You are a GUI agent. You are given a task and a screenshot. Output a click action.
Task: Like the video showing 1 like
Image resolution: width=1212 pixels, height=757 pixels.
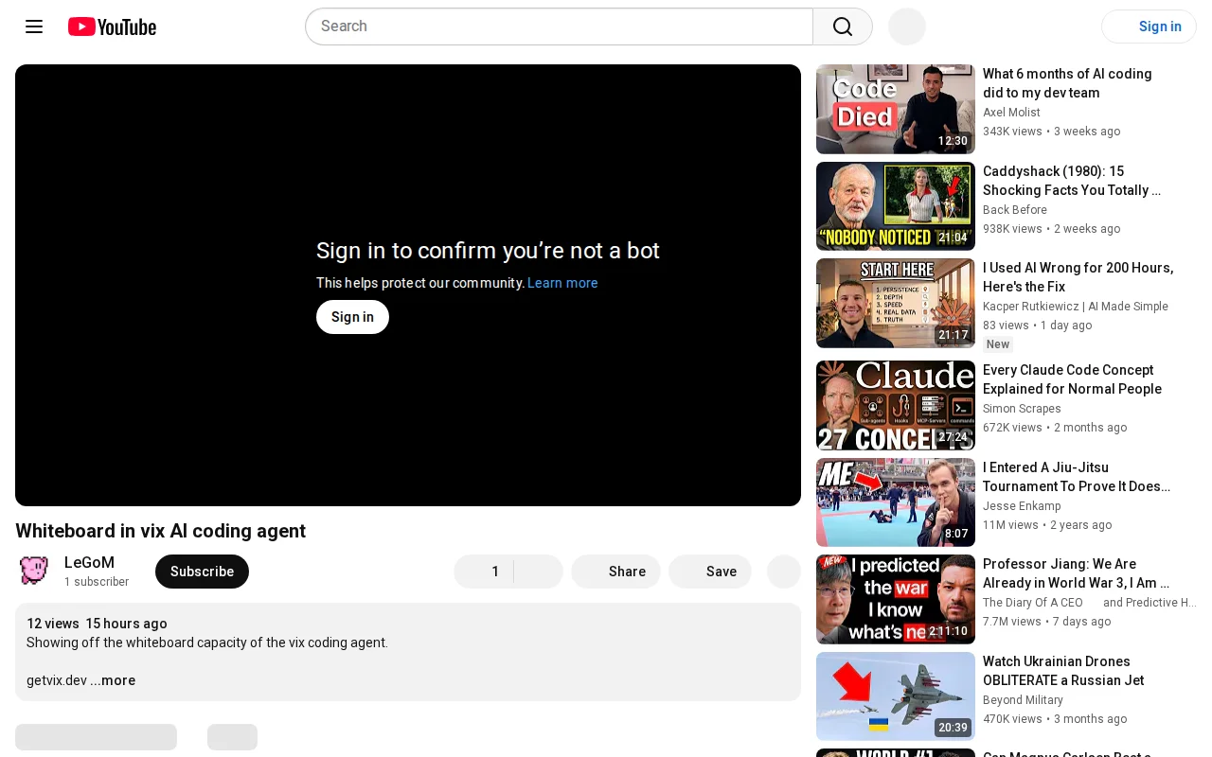coord(484,572)
